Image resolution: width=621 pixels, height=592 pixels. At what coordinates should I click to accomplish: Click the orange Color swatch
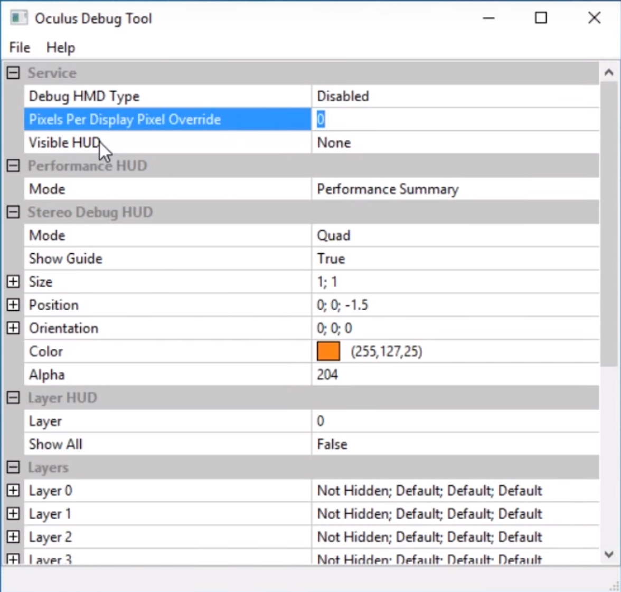click(328, 351)
